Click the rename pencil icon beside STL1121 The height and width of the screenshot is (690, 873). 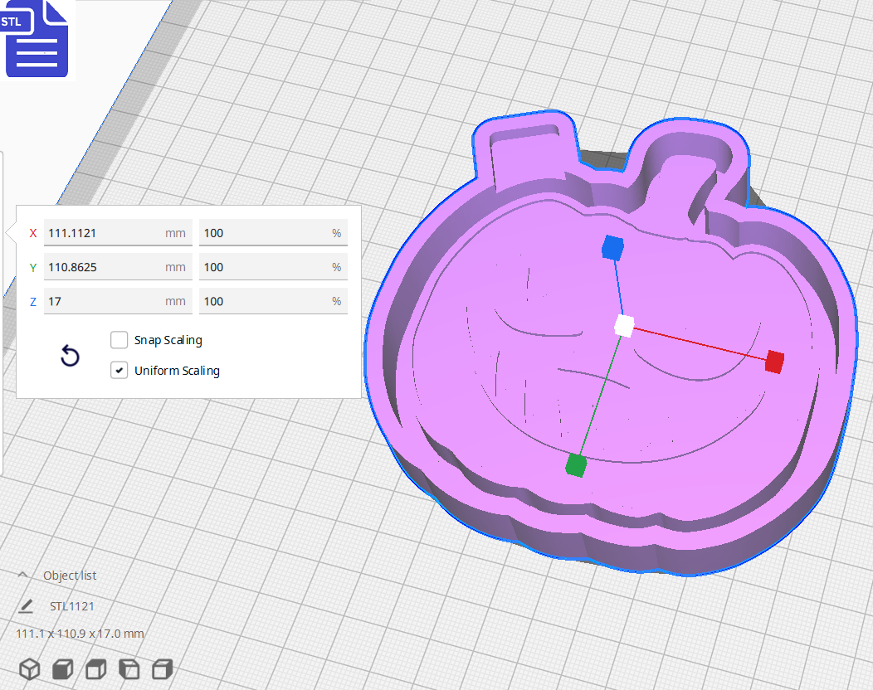pos(26,606)
